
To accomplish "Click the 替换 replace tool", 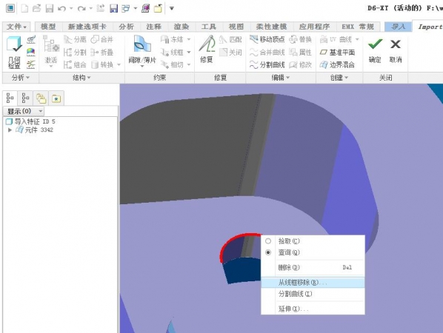I will tap(300, 39).
